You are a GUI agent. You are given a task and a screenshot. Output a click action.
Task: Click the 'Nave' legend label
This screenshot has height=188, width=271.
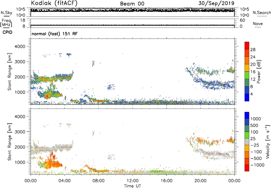pos(258,23)
